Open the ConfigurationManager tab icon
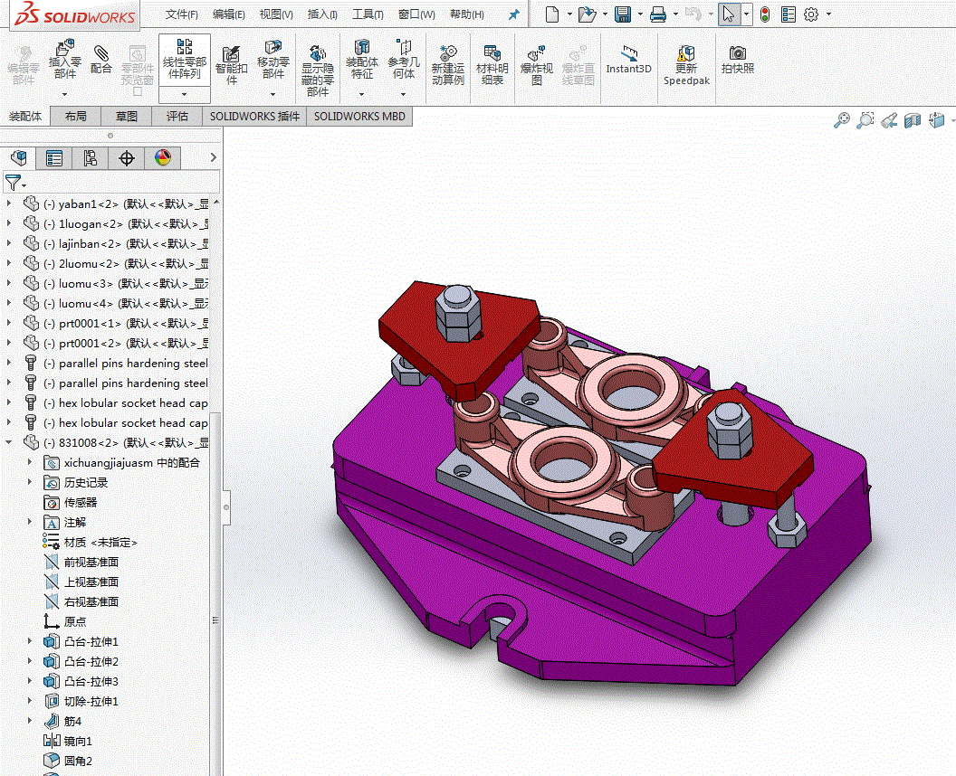This screenshot has height=776, width=956. tap(91, 158)
